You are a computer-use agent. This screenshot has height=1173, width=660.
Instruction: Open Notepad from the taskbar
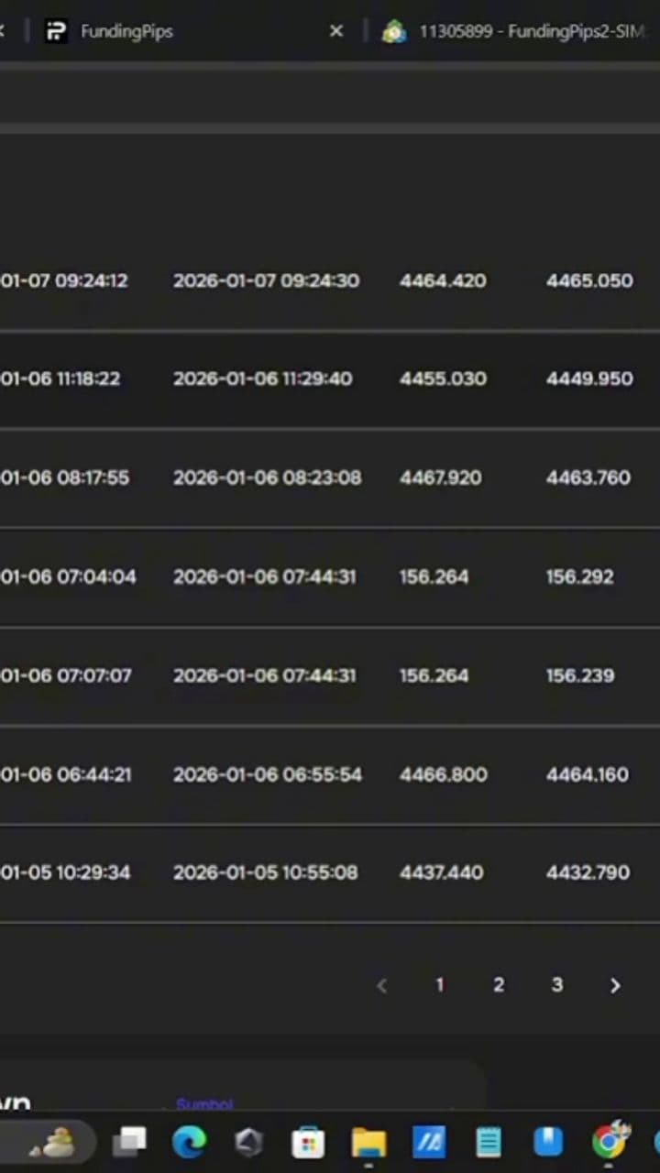[489, 1142]
